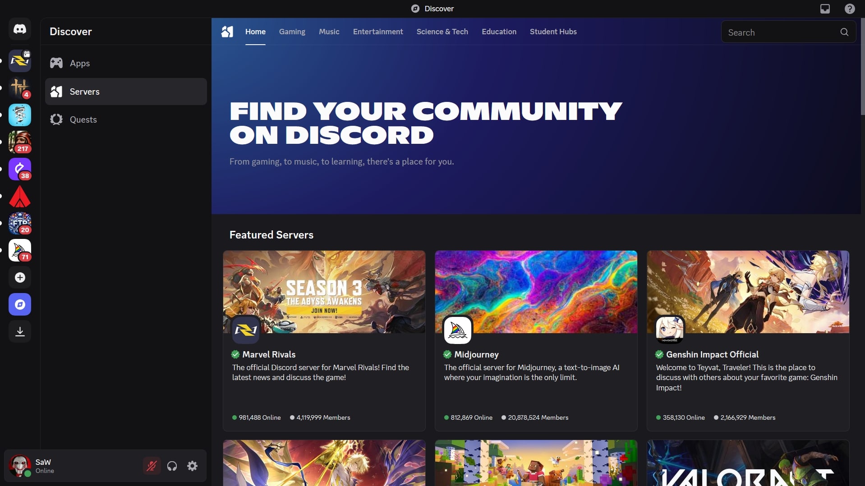865x486 pixels.
Task: Select Quests in Discover sidebar
Action: click(x=126, y=119)
